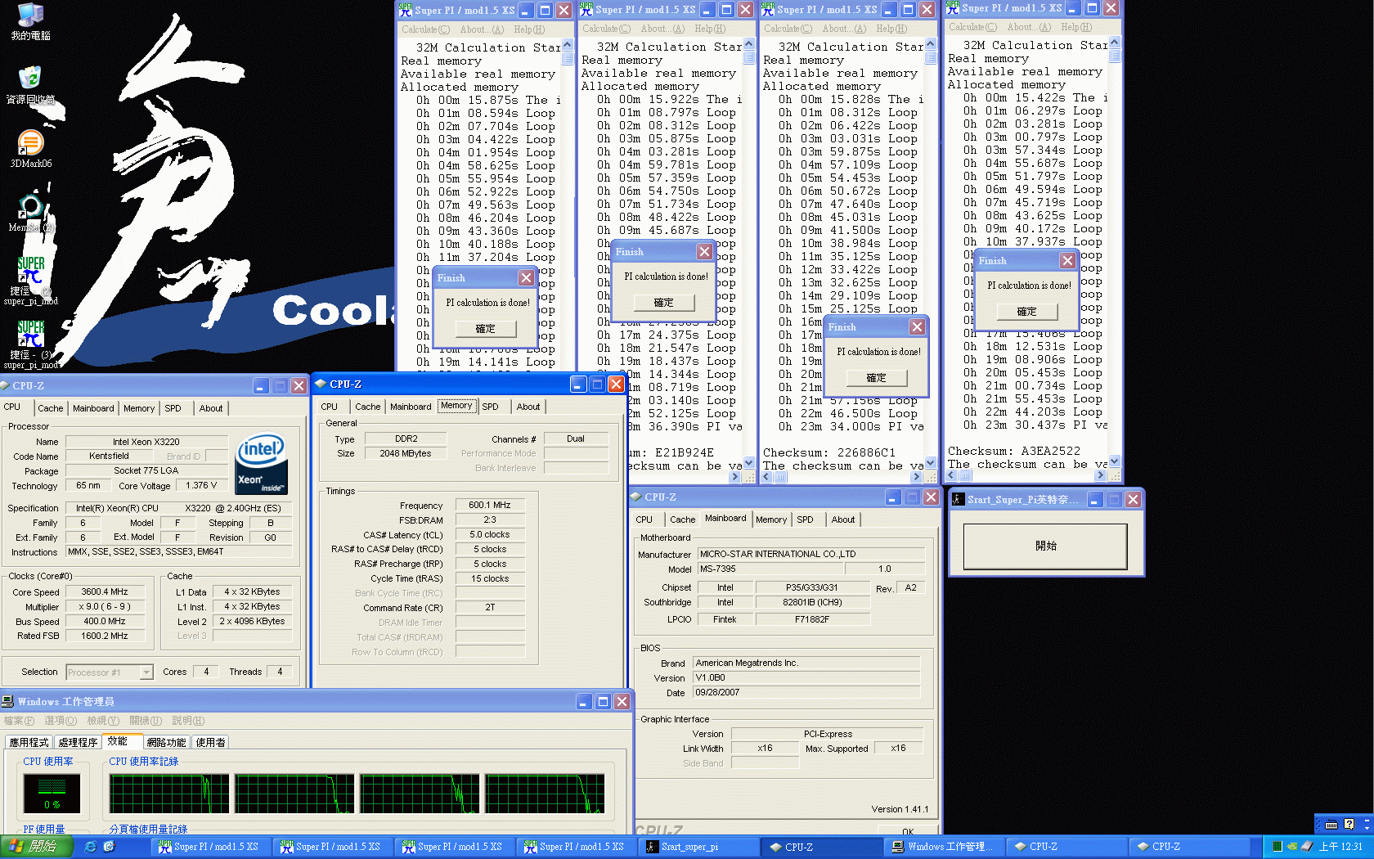Click the Internet Explorer quick launch icon

[90, 847]
